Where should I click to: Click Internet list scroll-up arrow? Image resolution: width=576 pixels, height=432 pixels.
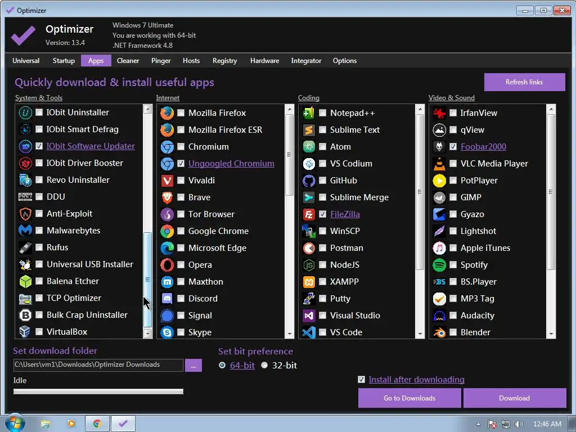pyautogui.click(x=290, y=110)
